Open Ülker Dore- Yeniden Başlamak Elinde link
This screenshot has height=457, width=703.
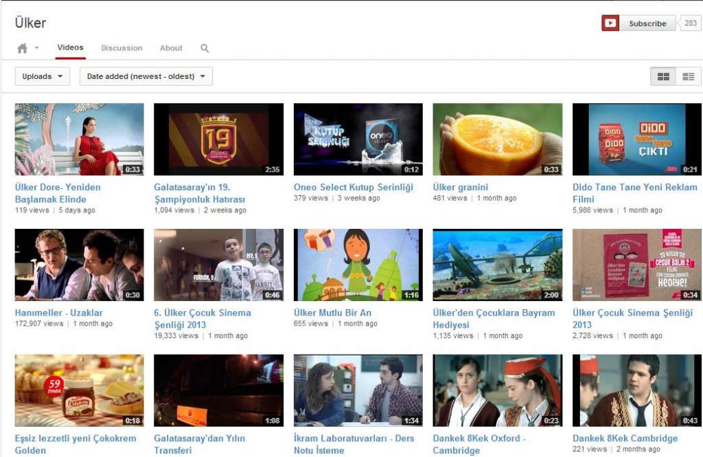[x=58, y=193]
